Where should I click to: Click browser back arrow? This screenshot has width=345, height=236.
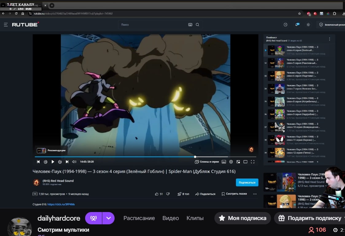3,14
